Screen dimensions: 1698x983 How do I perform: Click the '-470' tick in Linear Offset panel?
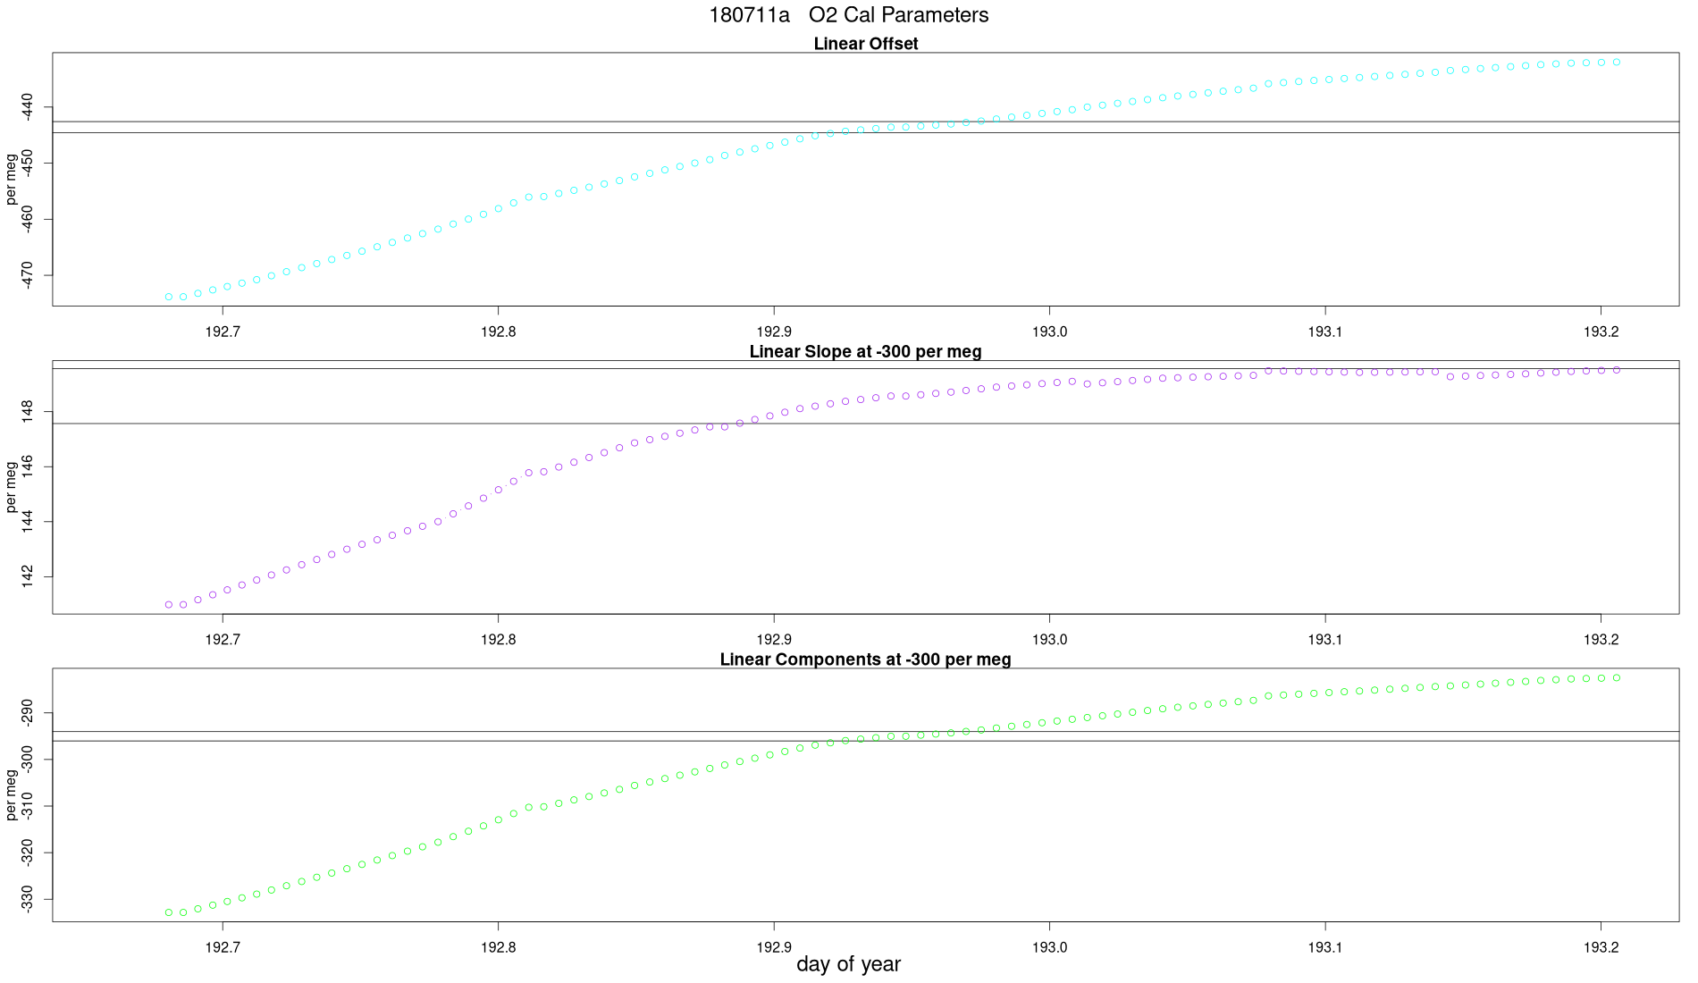27,274
